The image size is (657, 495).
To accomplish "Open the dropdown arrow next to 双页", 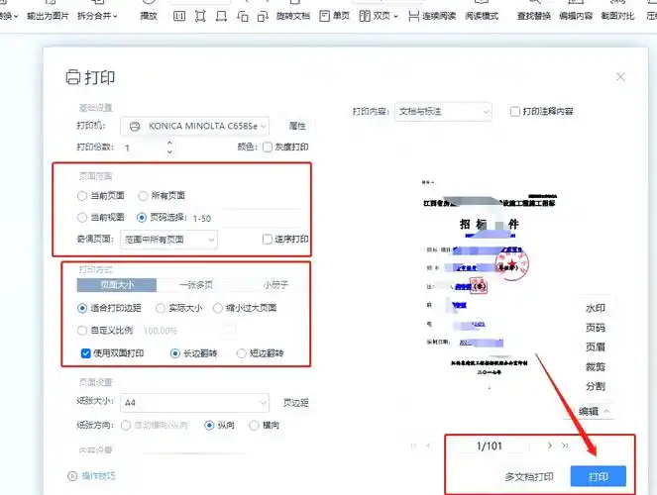I will 395,17.
